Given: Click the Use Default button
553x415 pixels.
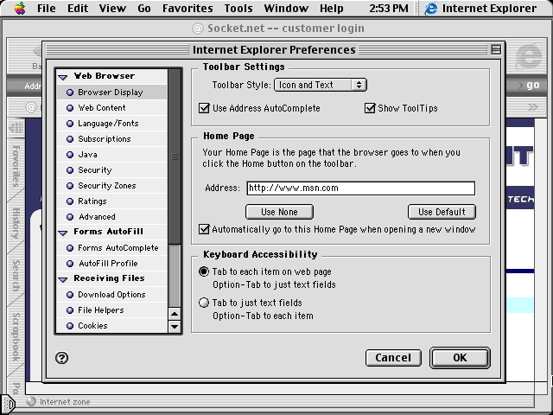Looking at the screenshot, I should pos(442,212).
